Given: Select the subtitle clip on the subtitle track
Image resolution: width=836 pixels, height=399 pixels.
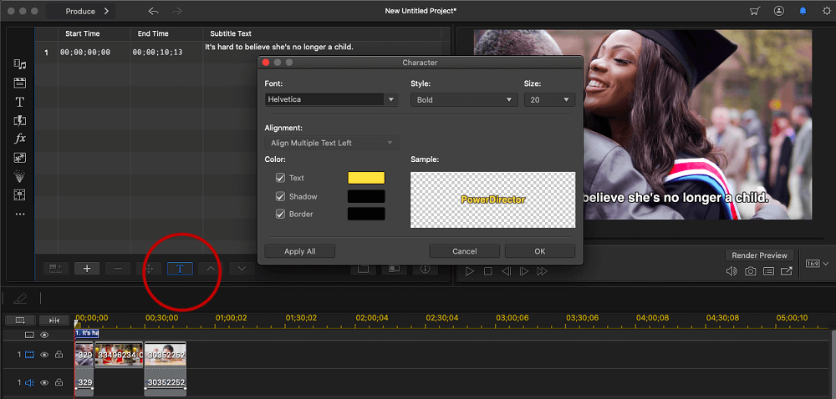Looking at the screenshot, I should point(87,333).
